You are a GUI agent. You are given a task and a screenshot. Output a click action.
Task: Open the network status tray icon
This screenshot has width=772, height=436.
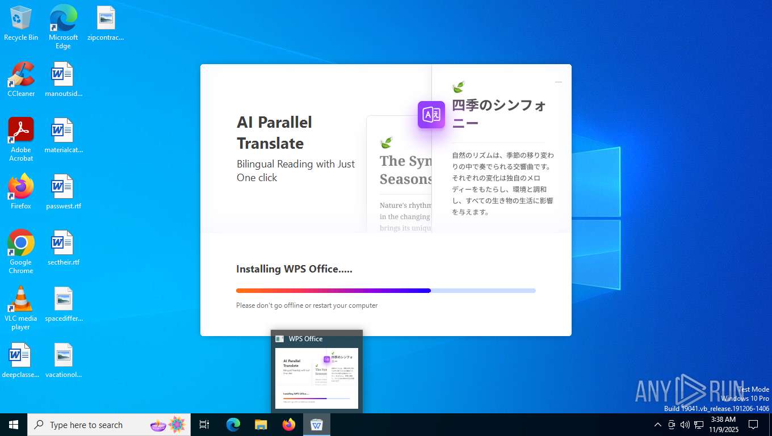(699, 425)
